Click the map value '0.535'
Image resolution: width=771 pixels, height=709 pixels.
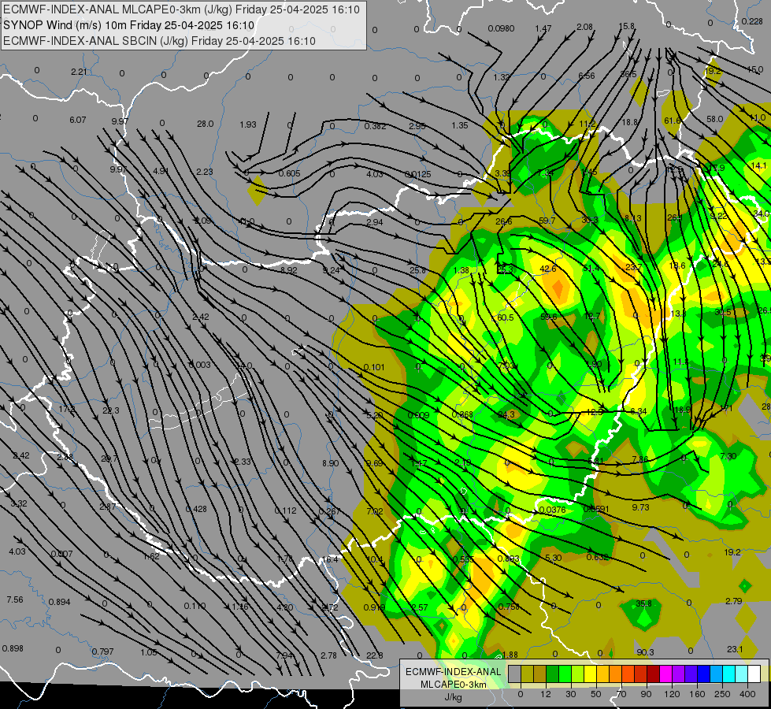pyautogui.click(x=464, y=559)
